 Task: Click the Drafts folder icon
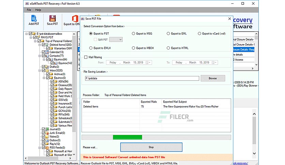[47, 67]
